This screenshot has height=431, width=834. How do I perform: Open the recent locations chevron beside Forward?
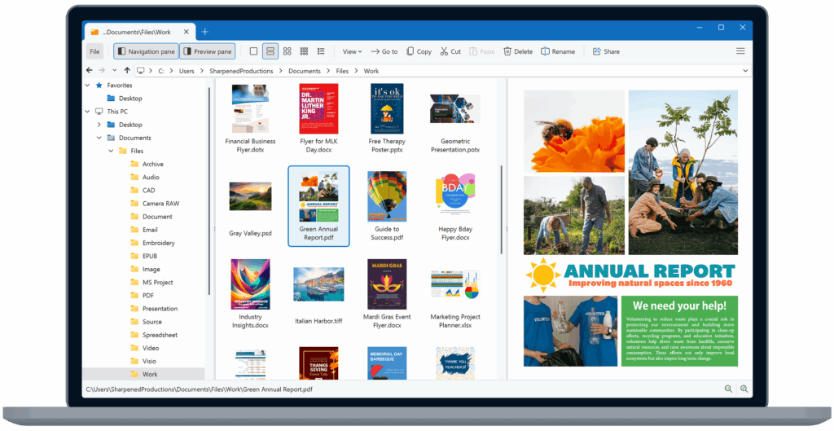click(x=114, y=70)
